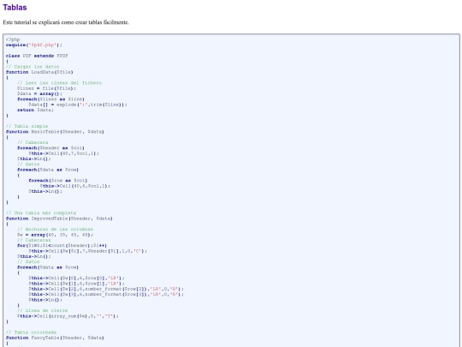Click the comment '// Tabla coloreada'
The image size is (462, 347).
click(x=31, y=332)
